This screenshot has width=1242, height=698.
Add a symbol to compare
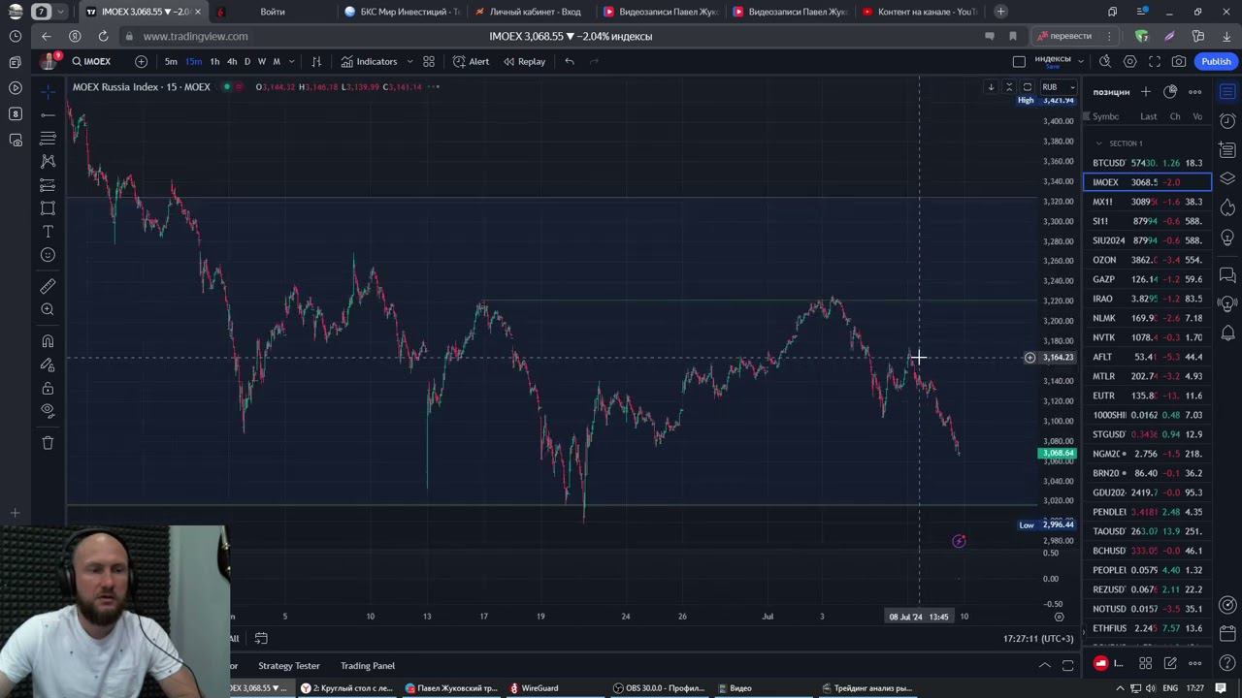pos(141,61)
